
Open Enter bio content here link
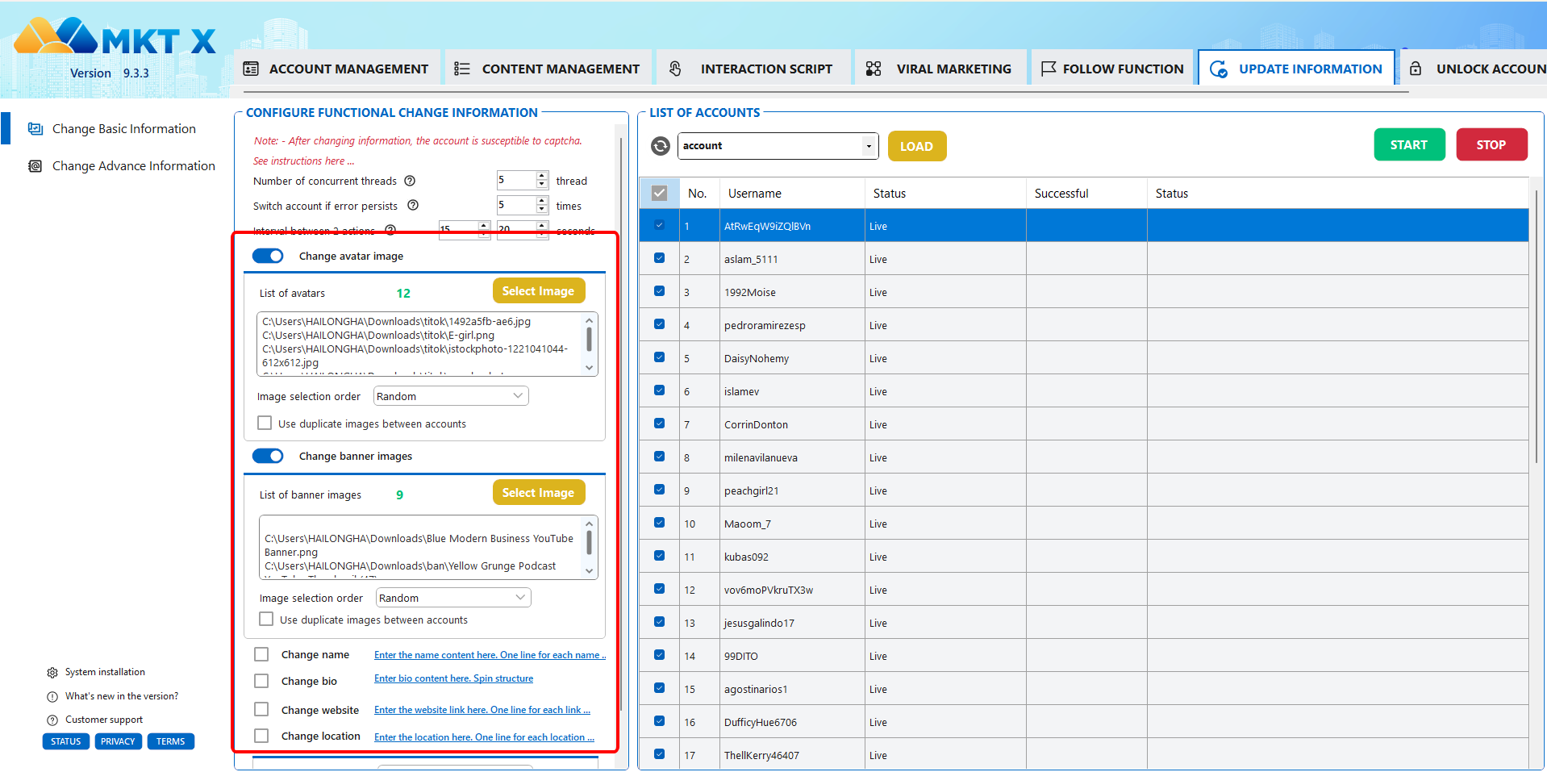coord(453,678)
